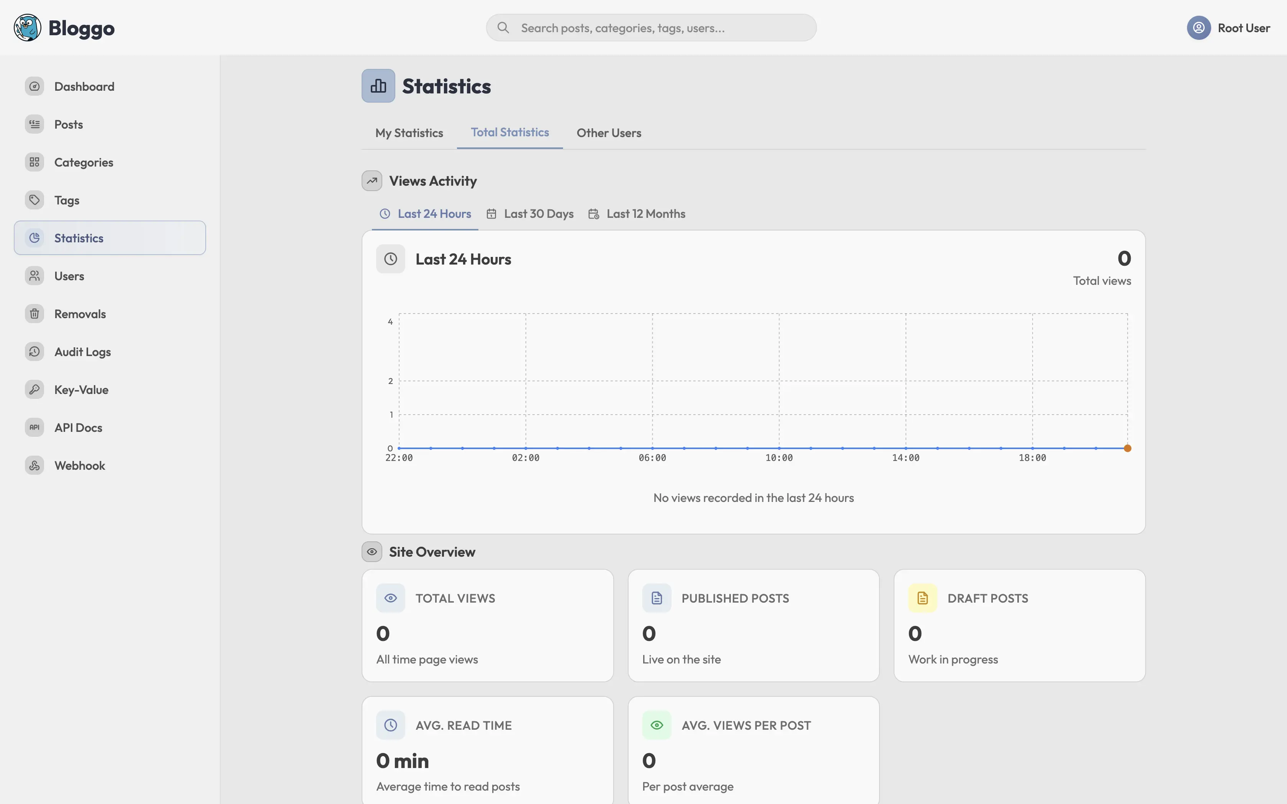
Task: Open the Other Users tab
Action: click(x=608, y=133)
